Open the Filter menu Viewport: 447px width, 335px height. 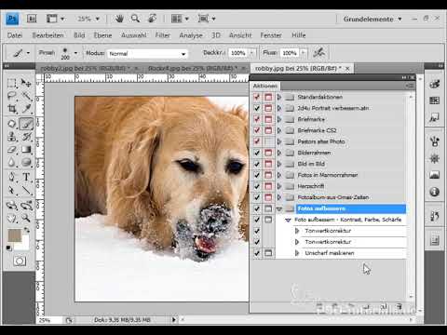pos(163,35)
